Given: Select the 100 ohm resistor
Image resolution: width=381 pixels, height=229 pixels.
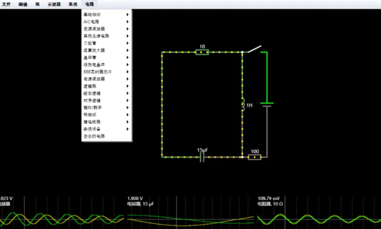Looking at the screenshot, I should click(x=254, y=157).
